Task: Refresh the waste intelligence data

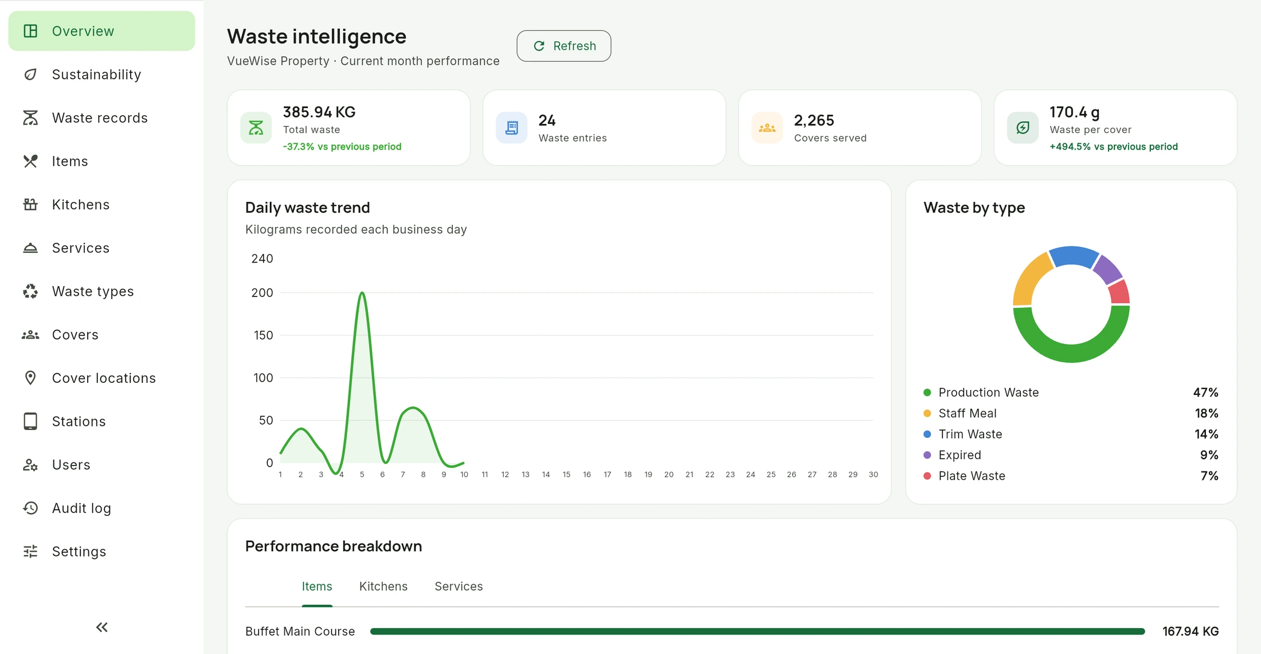Action: click(564, 46)
